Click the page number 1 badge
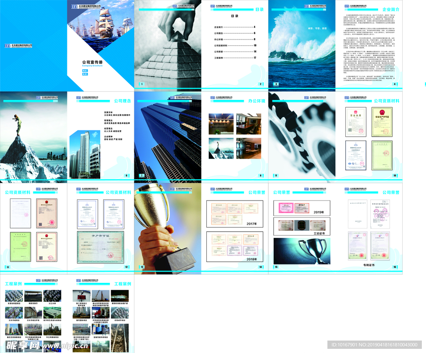This screenshot has height=353, width=426. coord(141,84)
